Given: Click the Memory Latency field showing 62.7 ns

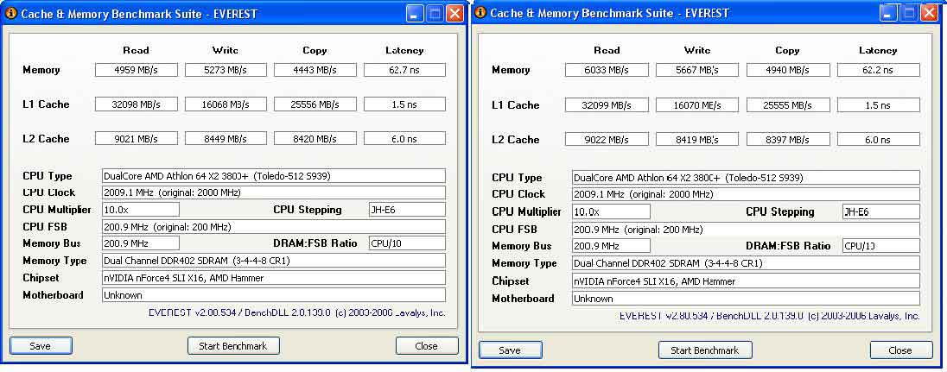Looking at the screenshot, I should click(404, 70).
